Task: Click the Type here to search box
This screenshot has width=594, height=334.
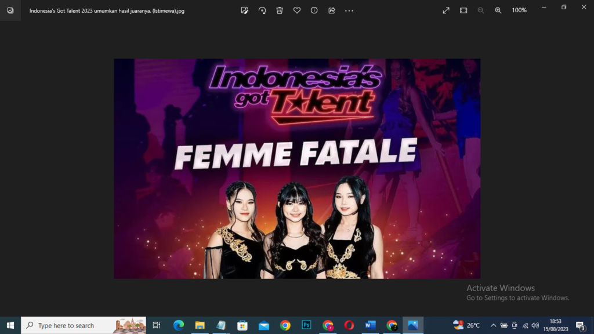Action: point(84,325)
